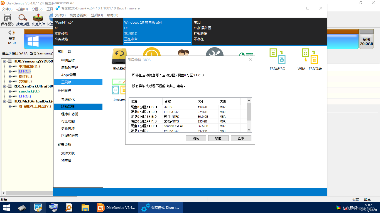This screenshot has height=213, width=380.
Task: Click 取消 in boot repair dialog
Action: click(218, 138)
